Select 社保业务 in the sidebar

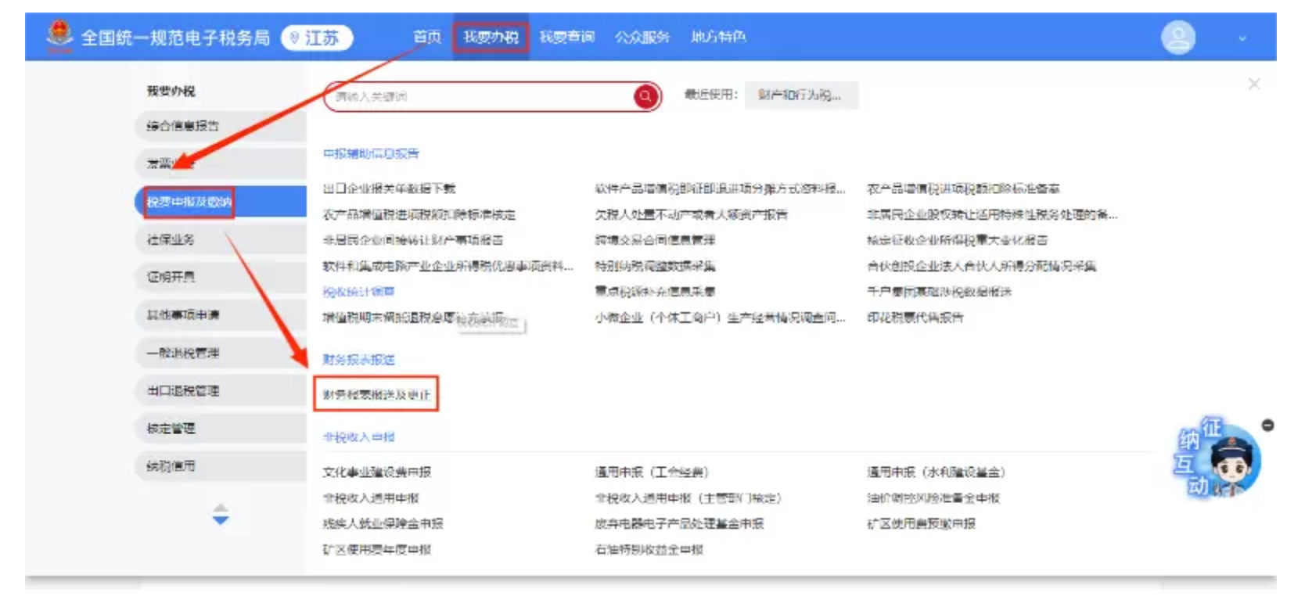coord(220,239)
